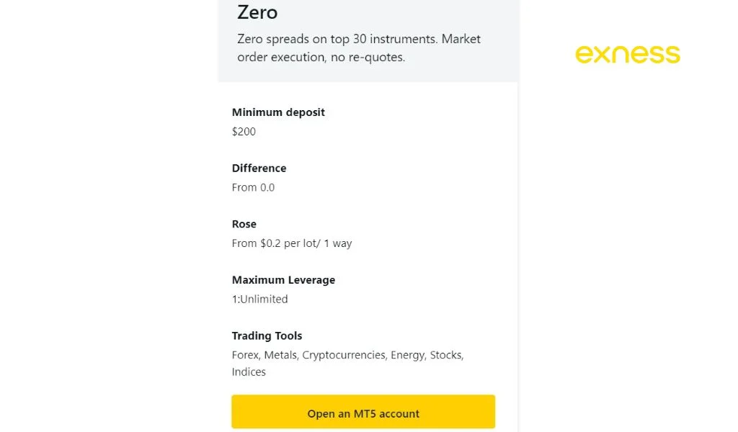738x432 pixels.
Task: Click the Difference label
Action: 259,168
